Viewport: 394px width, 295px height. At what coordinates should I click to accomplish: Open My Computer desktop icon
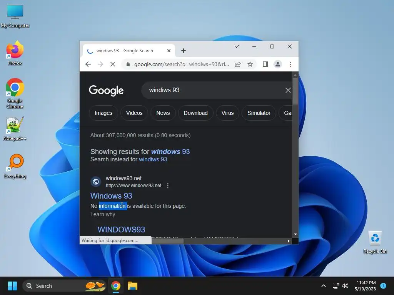click(15, 16)
